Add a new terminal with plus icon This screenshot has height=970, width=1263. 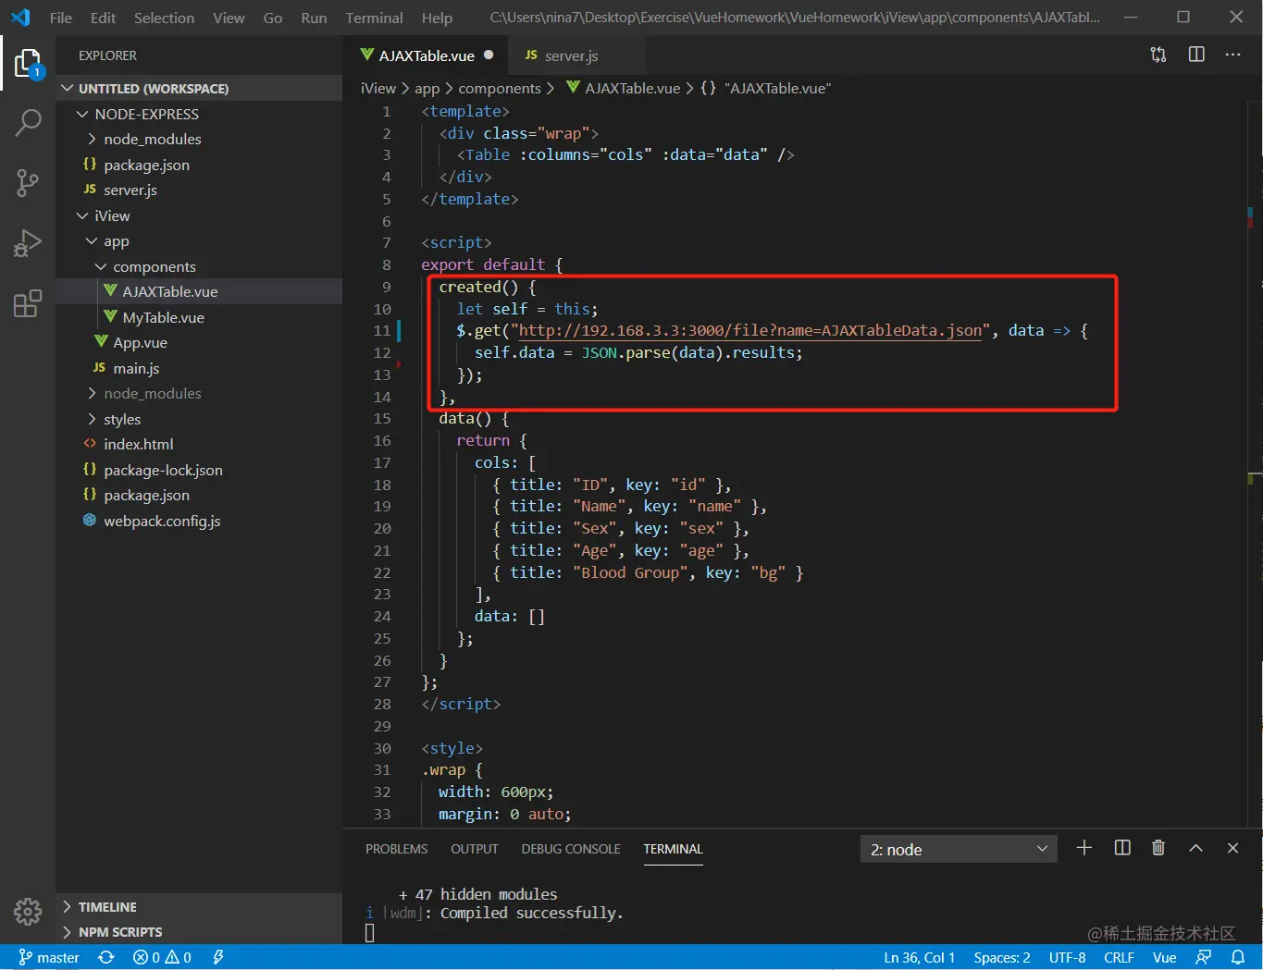[1084, 848]
